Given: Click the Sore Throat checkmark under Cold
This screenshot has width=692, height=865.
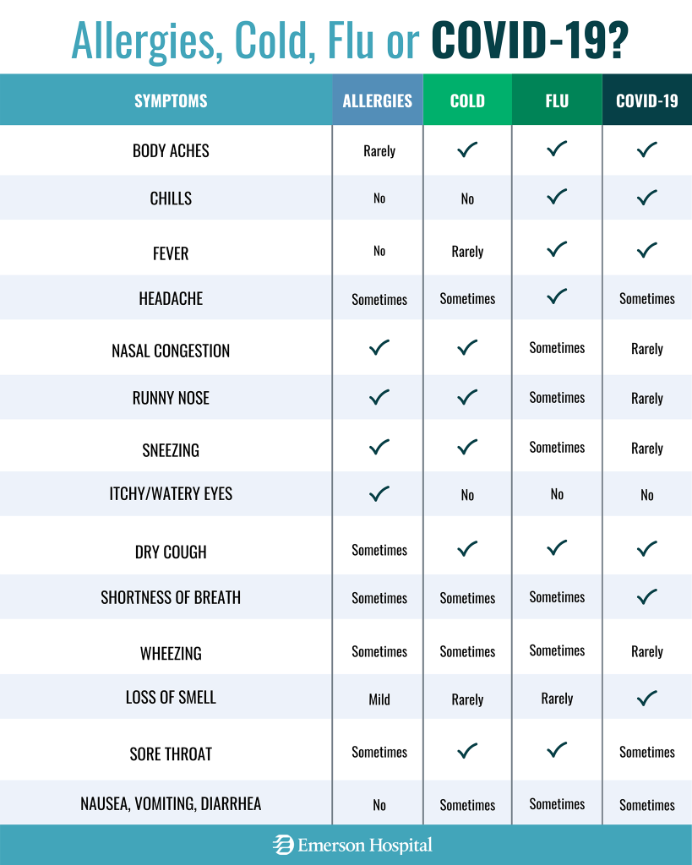Looking at the screenshot, I should (x=467, y=750).
